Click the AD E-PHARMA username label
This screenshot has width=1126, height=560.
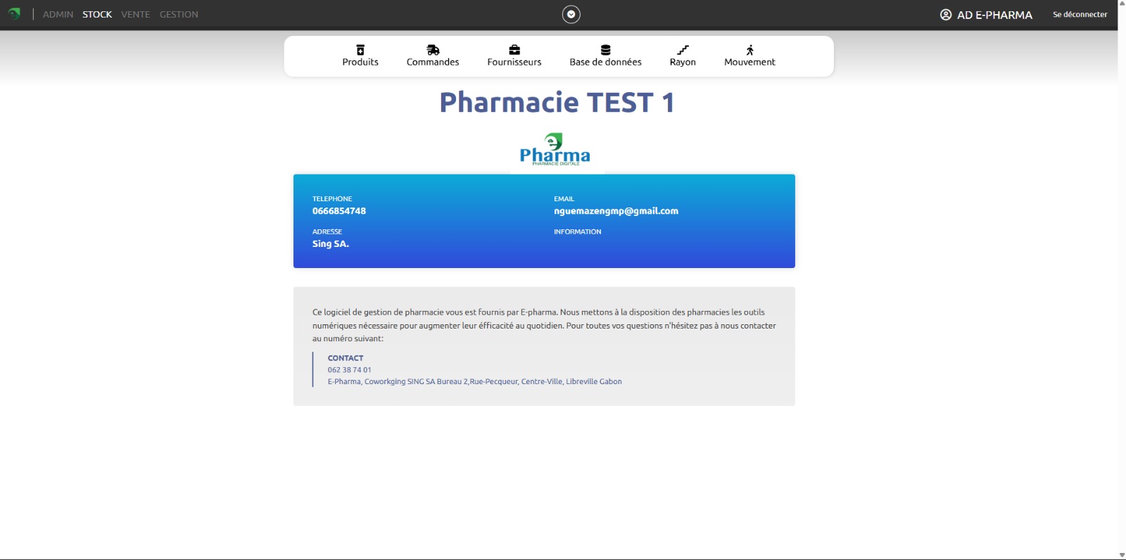(994, 15)
